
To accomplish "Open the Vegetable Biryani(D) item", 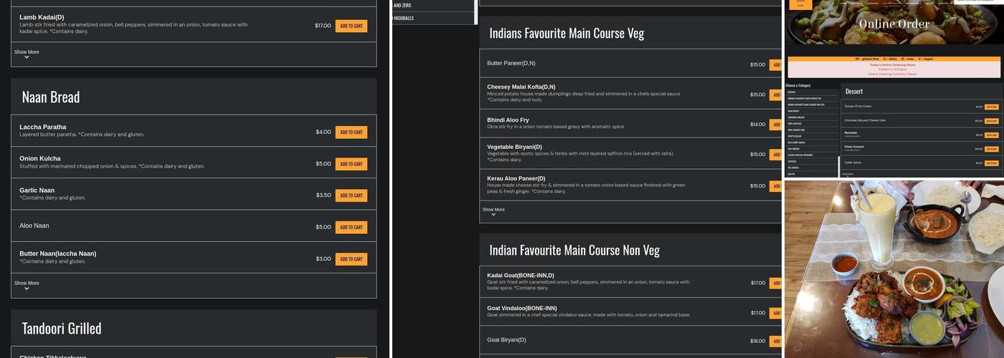I will 514,147.
